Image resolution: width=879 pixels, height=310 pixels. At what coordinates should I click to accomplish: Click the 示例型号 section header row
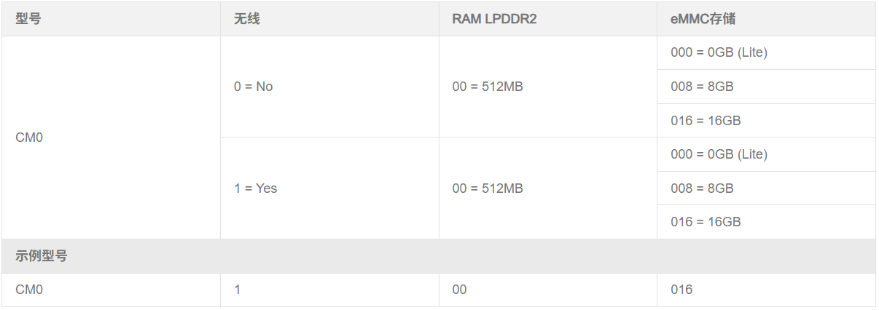click(x=42, y=256)
